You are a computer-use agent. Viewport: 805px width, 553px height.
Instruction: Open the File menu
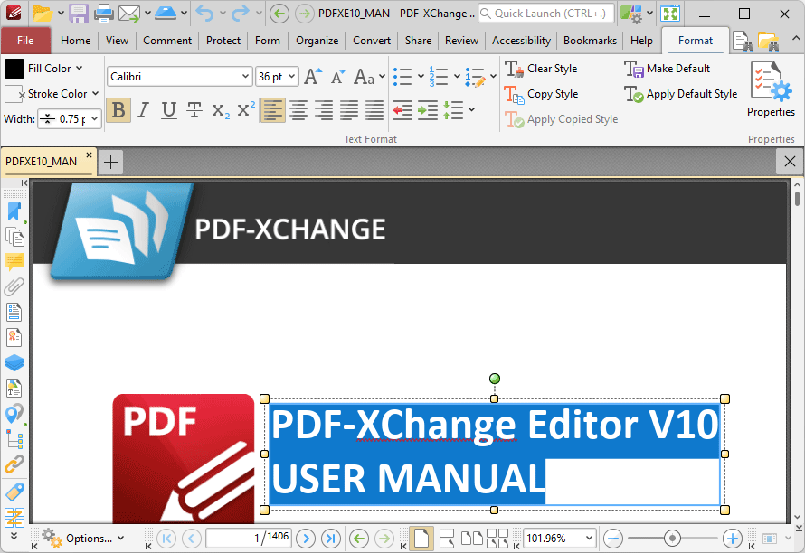tap(26, 41)
